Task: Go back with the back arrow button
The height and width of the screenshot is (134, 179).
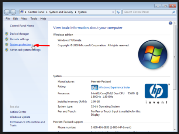Action: pos(7,12)
